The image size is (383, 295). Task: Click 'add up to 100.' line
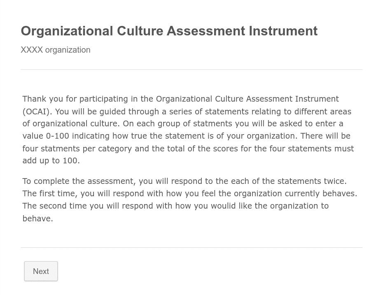point(51,160)
